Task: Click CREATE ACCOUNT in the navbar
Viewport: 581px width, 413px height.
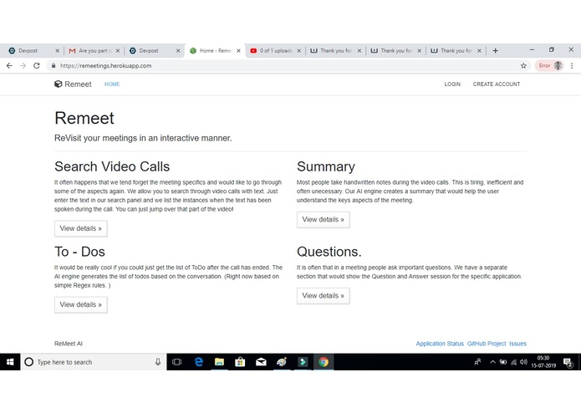Action: [497, 84]
